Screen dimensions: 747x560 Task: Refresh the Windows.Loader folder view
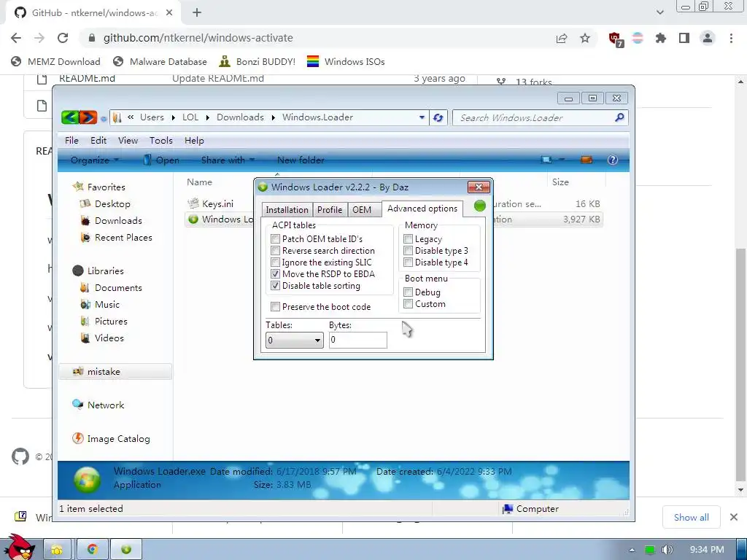[x=438, y=117]
